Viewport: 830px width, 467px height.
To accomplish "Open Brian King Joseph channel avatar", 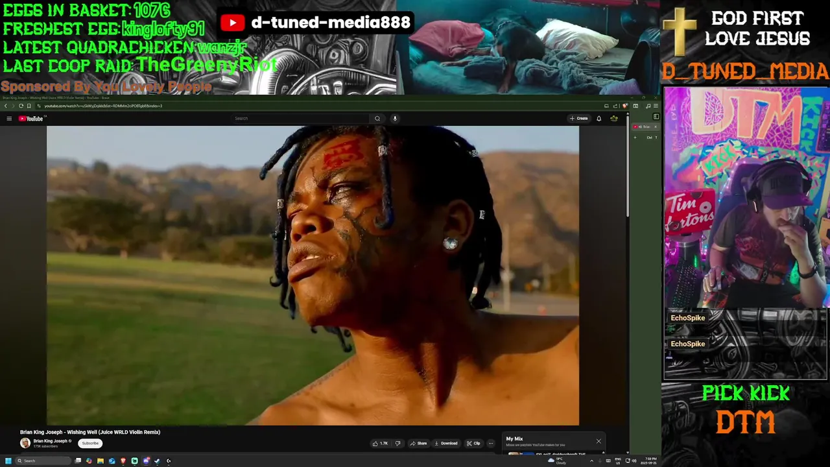I will coord(25,443).
